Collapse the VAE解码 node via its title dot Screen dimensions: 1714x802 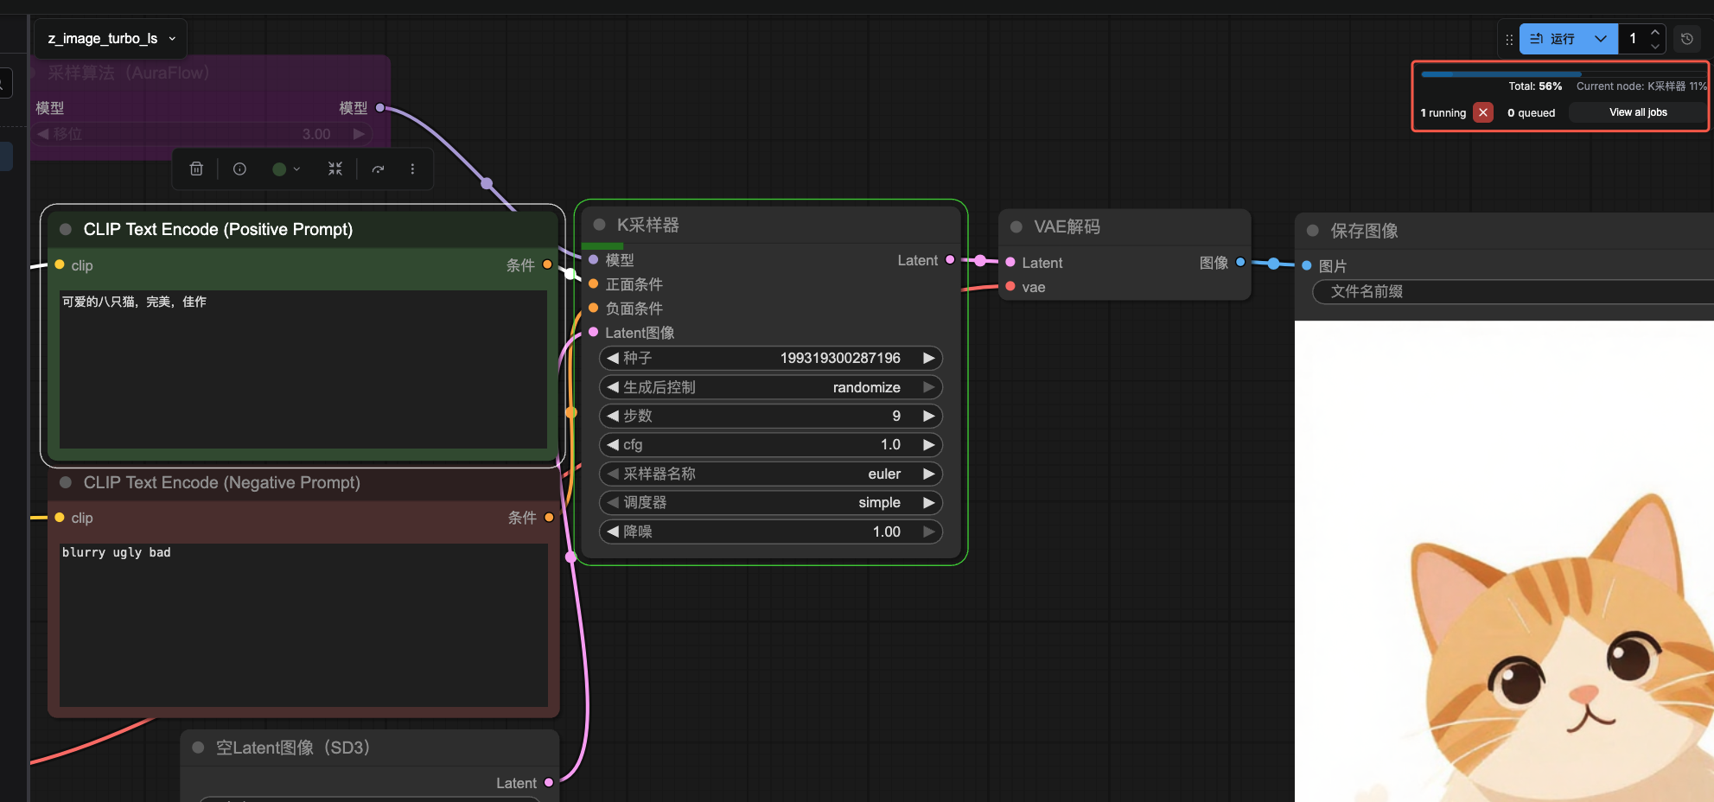(1016, 226)
